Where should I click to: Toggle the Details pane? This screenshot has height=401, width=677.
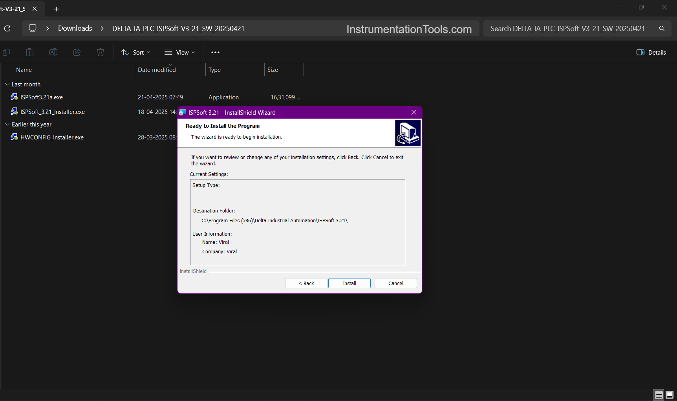click(x=651, y=52)
